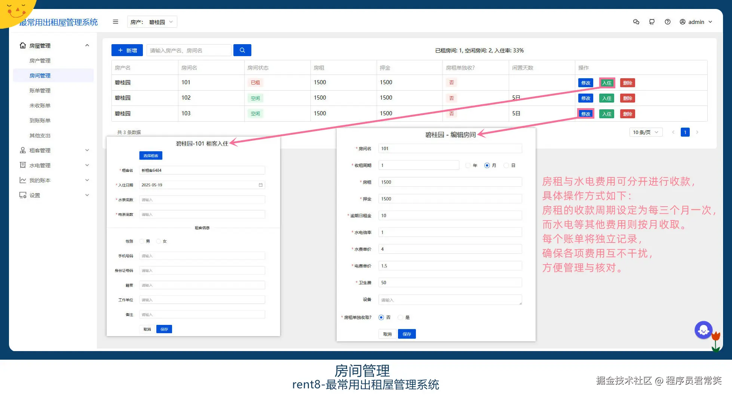
Task: Collapse the 房屋管理 sidebar section
Action: click(x=87, y=45)
